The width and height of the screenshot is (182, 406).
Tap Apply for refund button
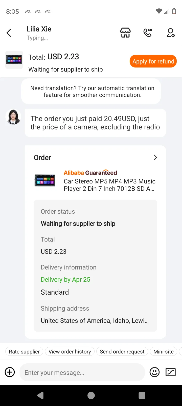pyautogui.click(x=153, y=61)
